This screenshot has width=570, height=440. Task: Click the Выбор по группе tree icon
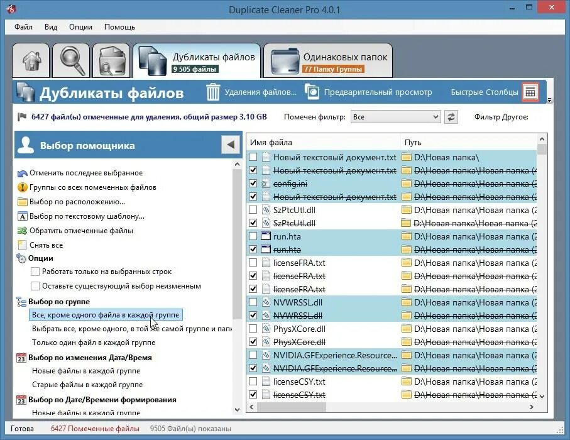tap(21, 302)
